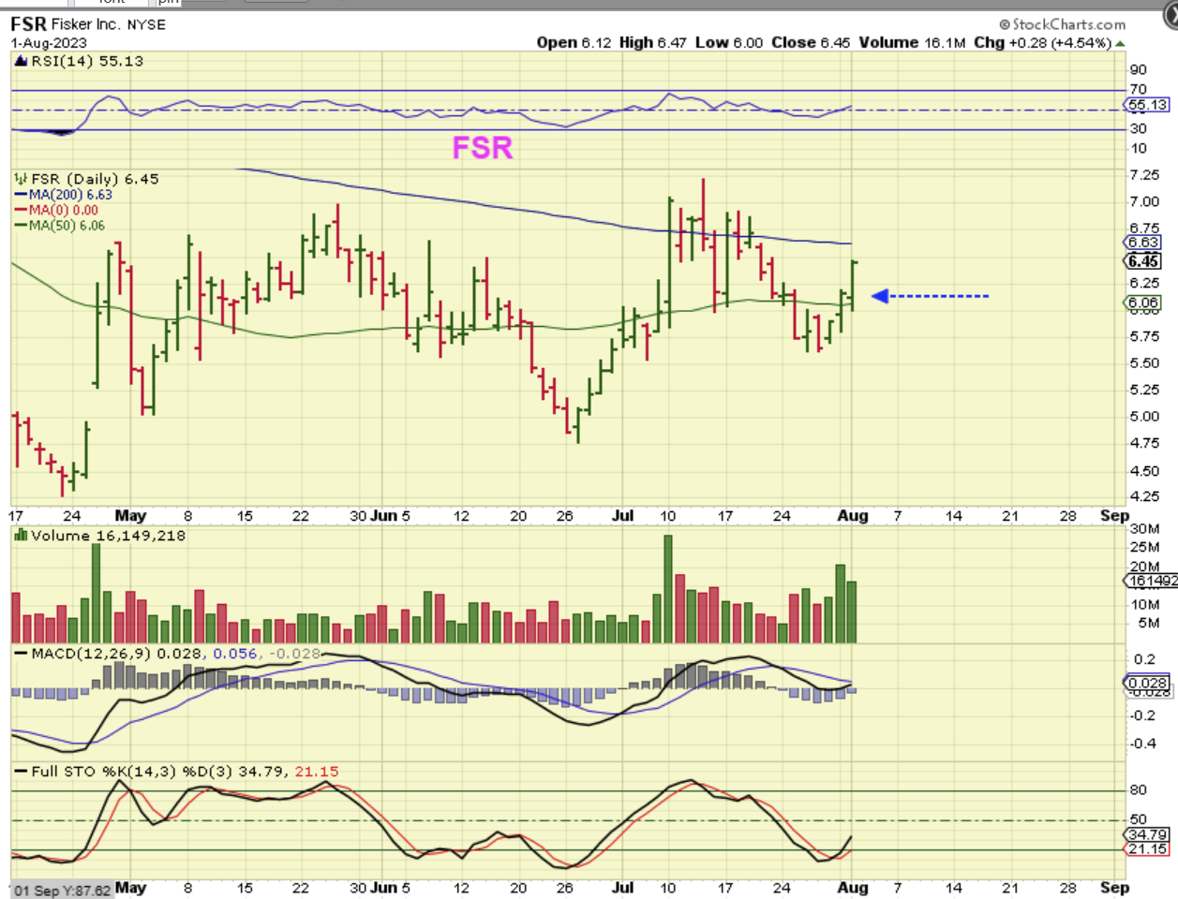
Task: Click the boxed 6.06 price tag on the right axis
Action: (1143, 302)
